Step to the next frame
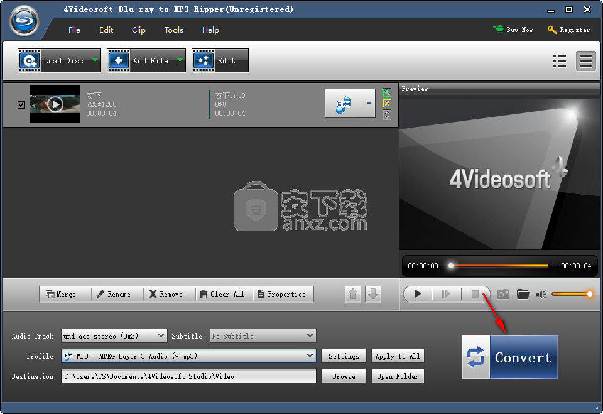 tap(446, 294)
